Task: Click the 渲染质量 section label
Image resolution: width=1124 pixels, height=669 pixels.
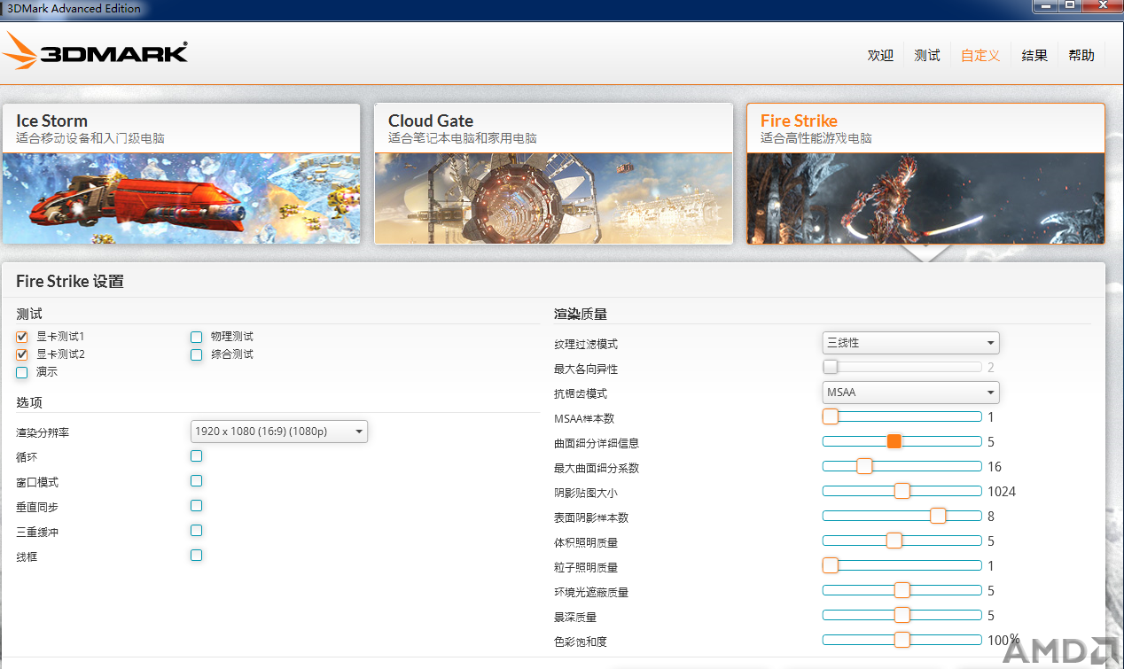Action: [x=581, y=314]
